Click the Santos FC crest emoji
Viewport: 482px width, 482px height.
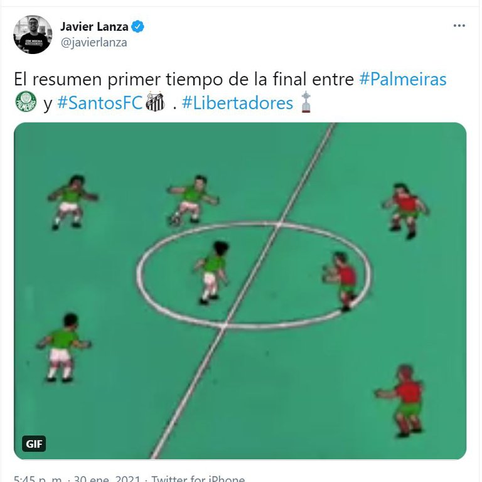tap(155, 102)
